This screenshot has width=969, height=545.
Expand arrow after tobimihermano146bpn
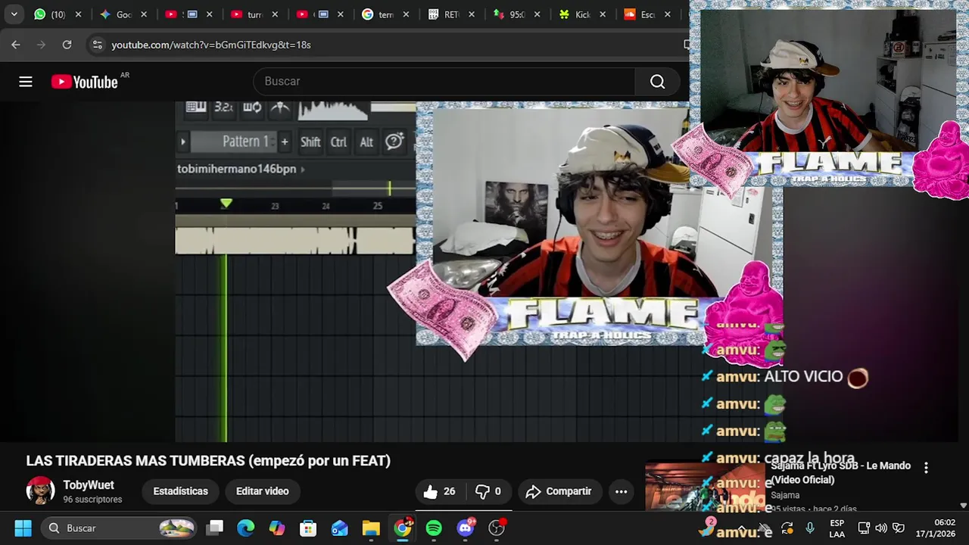303,169
